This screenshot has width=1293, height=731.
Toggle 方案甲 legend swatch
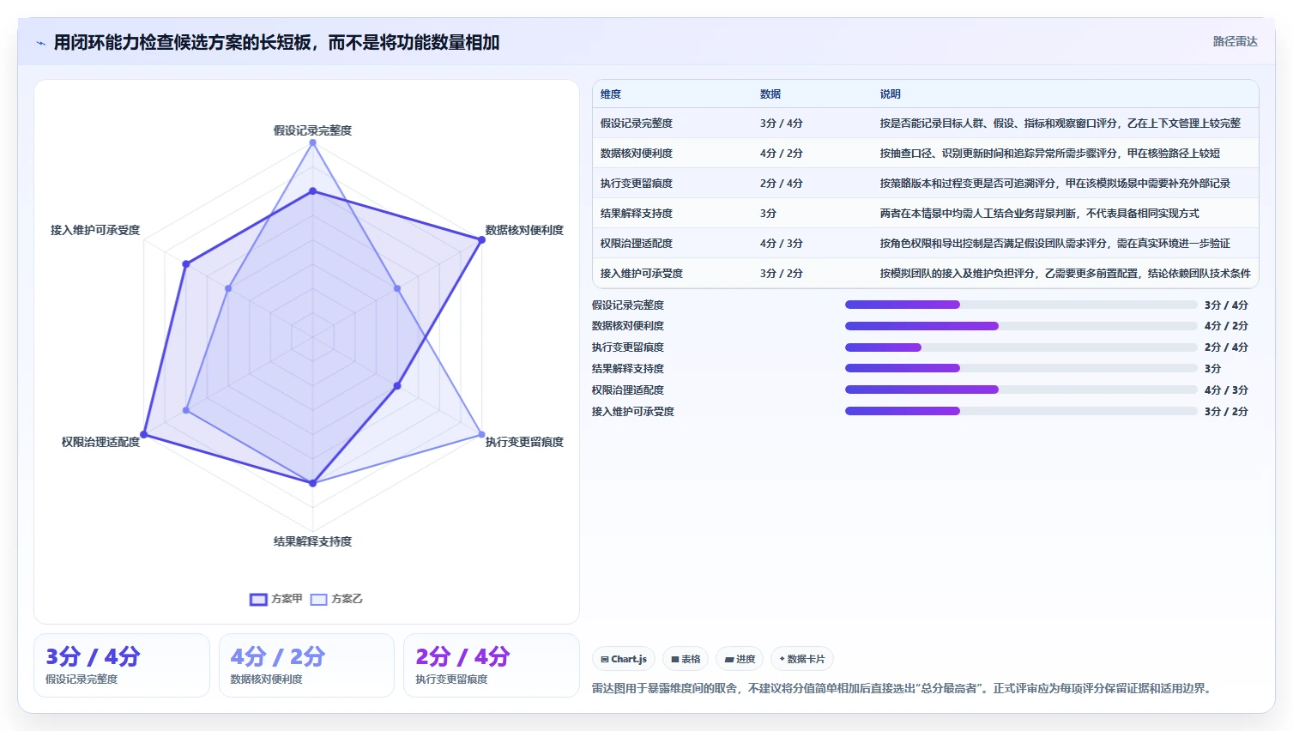coord(258,599)
